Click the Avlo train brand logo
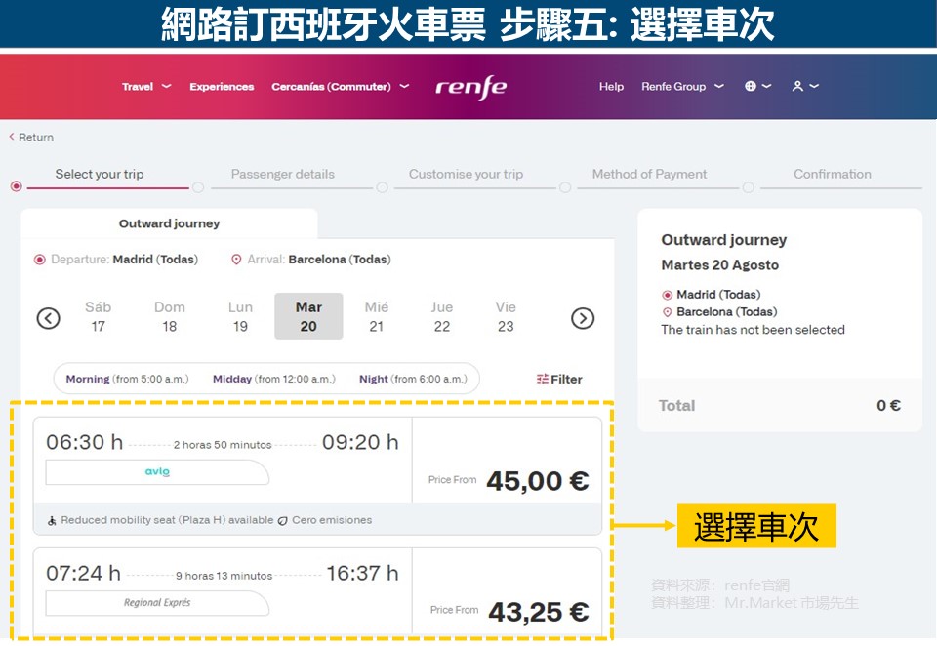The image size is (937, 646). pyautogui.click(x=157, y=472)
